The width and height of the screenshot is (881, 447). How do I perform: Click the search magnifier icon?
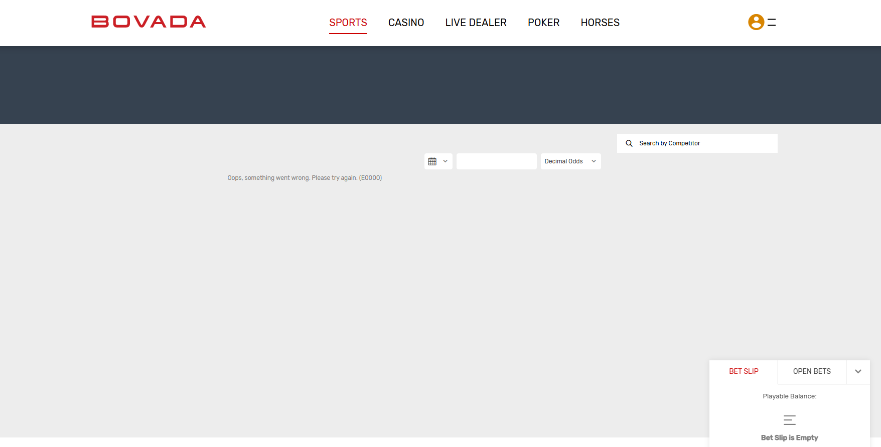pyautogui.click(x=629, y=143)
